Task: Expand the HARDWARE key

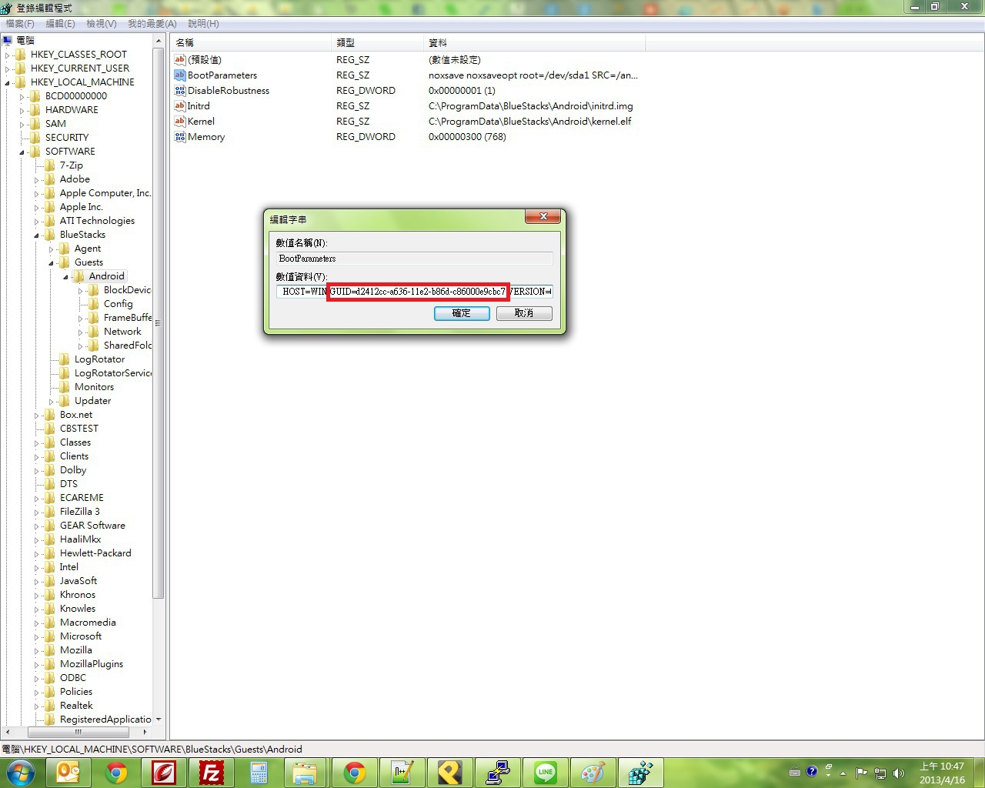Action: point(22,110)
